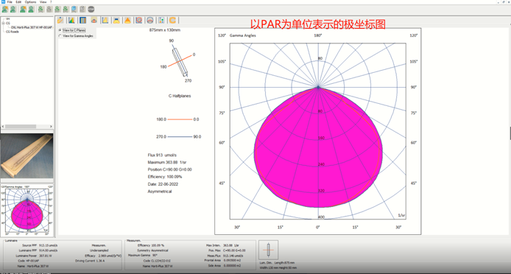Image resolution: width=511 pixels, height=274 pixels.
Task: Click the orange letter C tab icon
Action: 173,20
